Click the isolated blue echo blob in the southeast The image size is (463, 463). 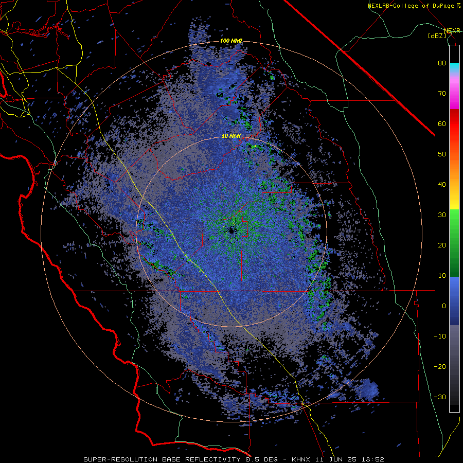367,390
